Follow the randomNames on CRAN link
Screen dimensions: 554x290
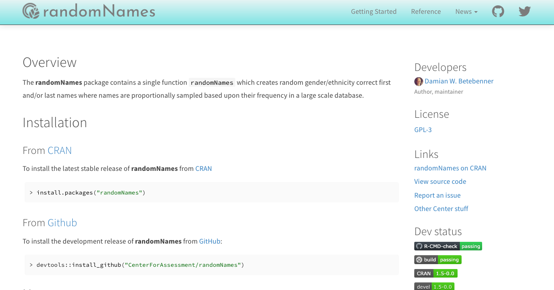pyautogui.click(x=450, y=168)
